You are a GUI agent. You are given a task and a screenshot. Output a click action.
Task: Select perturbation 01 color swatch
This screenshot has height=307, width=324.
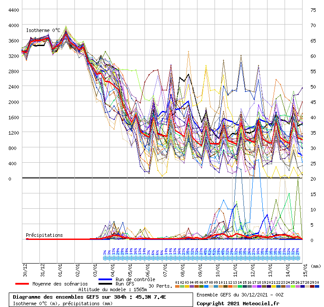pos(177,286)
